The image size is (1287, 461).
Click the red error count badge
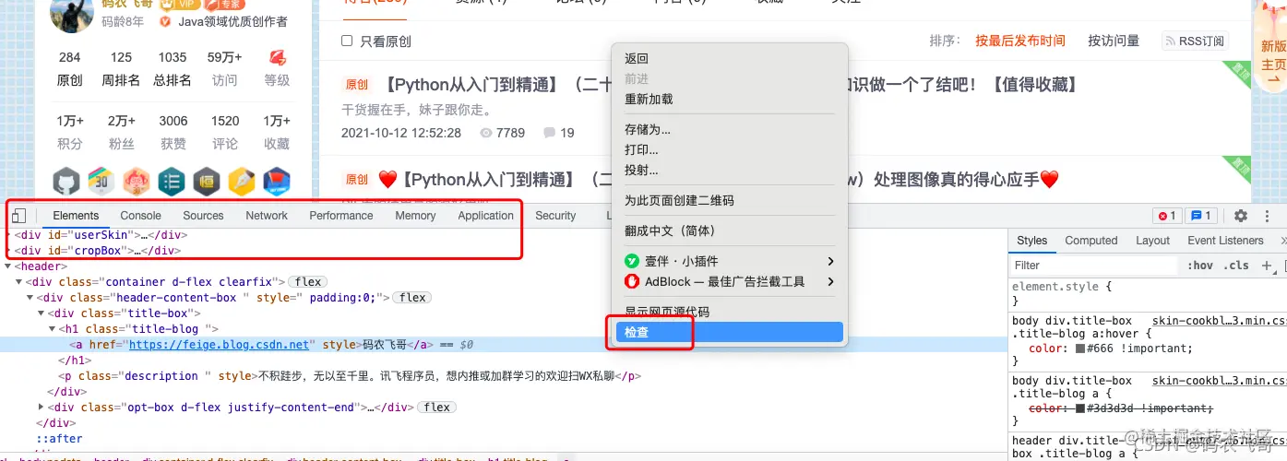coord(1167,216)
